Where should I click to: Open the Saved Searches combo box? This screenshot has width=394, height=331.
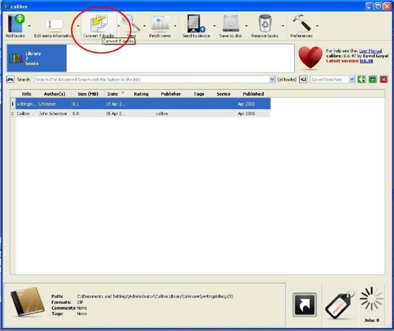[333, 79]
